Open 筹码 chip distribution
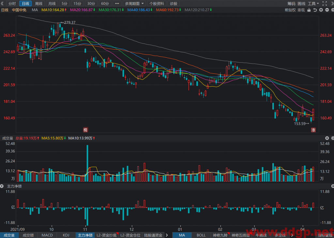Image resolution: width=334 pixels, height=238 pixels. tap(291, 3)
